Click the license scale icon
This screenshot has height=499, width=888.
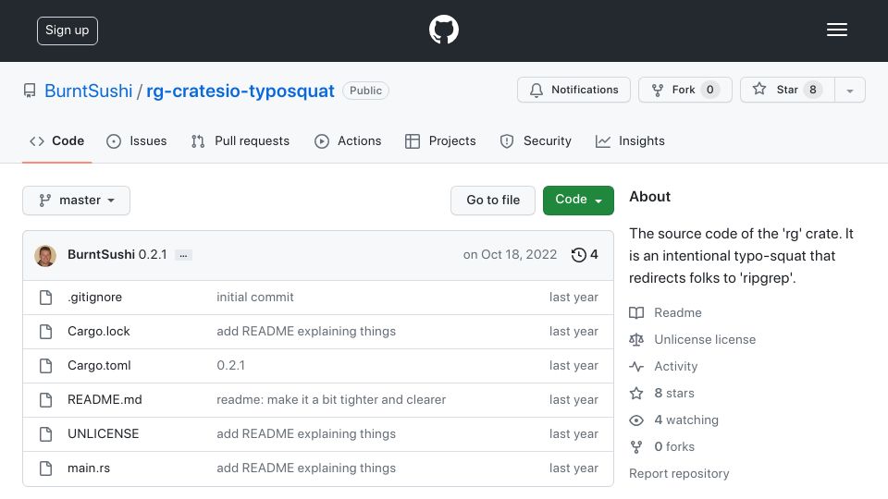[x=636, y=339]
